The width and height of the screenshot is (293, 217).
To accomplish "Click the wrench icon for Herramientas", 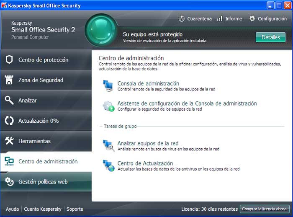I will [x=9, y=141].
